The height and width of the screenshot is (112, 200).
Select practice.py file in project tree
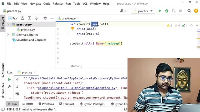coord(28,30)
